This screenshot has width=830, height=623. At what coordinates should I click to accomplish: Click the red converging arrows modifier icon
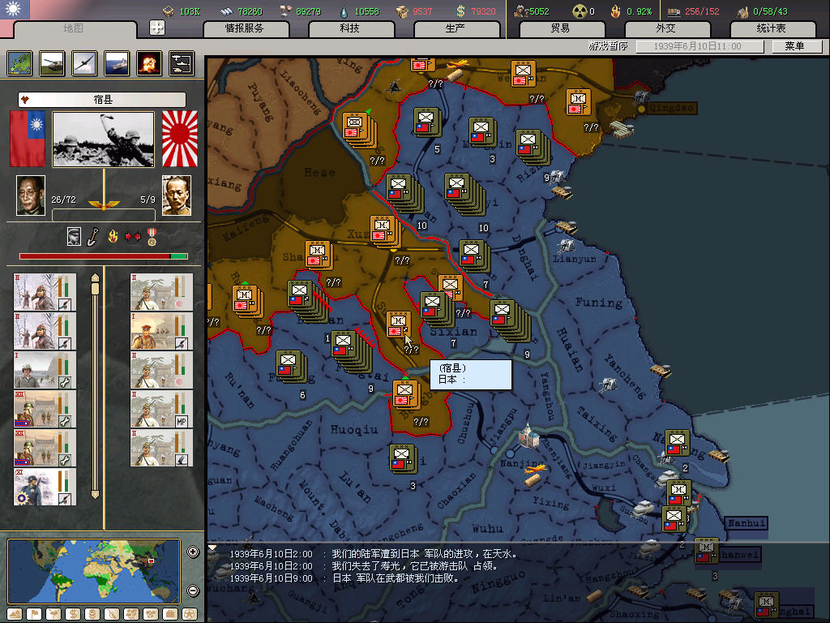132,236
